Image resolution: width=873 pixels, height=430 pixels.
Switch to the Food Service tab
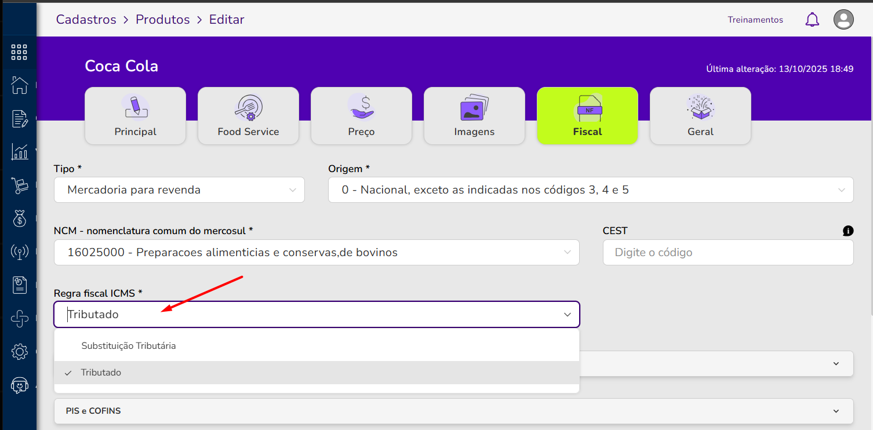(248, 116)
